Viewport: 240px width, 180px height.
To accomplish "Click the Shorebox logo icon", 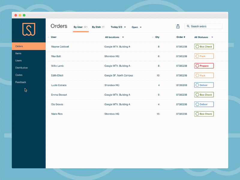I will click(28, 29).
